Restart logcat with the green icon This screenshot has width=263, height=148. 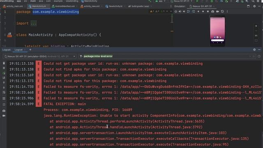[4, 73]
